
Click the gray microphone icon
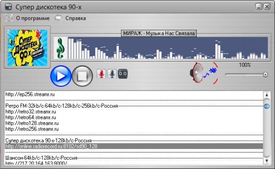[112, 74]
